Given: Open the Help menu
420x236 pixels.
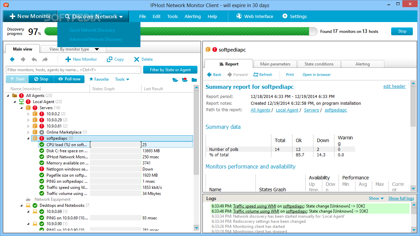Looking at the screenshot, I should click(x=212, y=16).
